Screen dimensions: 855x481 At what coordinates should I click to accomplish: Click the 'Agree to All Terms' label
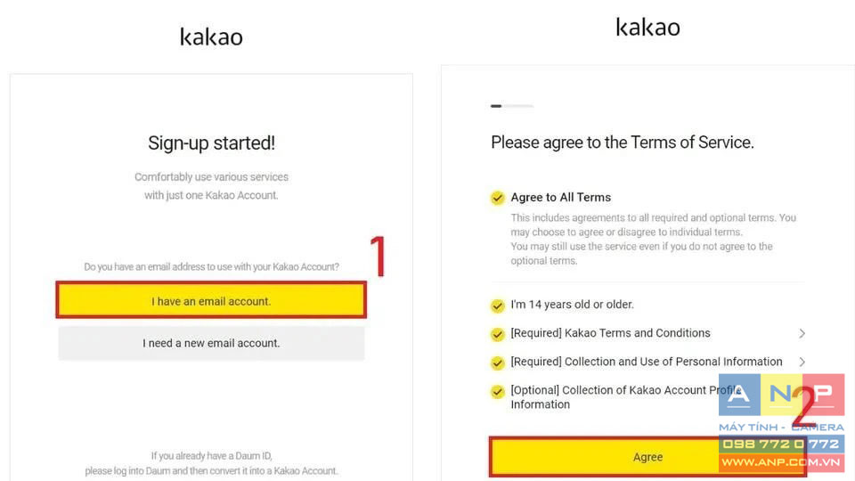[560, 198]
